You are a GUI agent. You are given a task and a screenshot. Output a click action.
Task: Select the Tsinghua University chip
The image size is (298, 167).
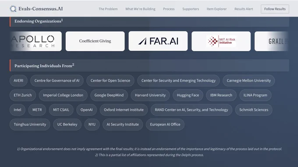click(x=30, y=125)
